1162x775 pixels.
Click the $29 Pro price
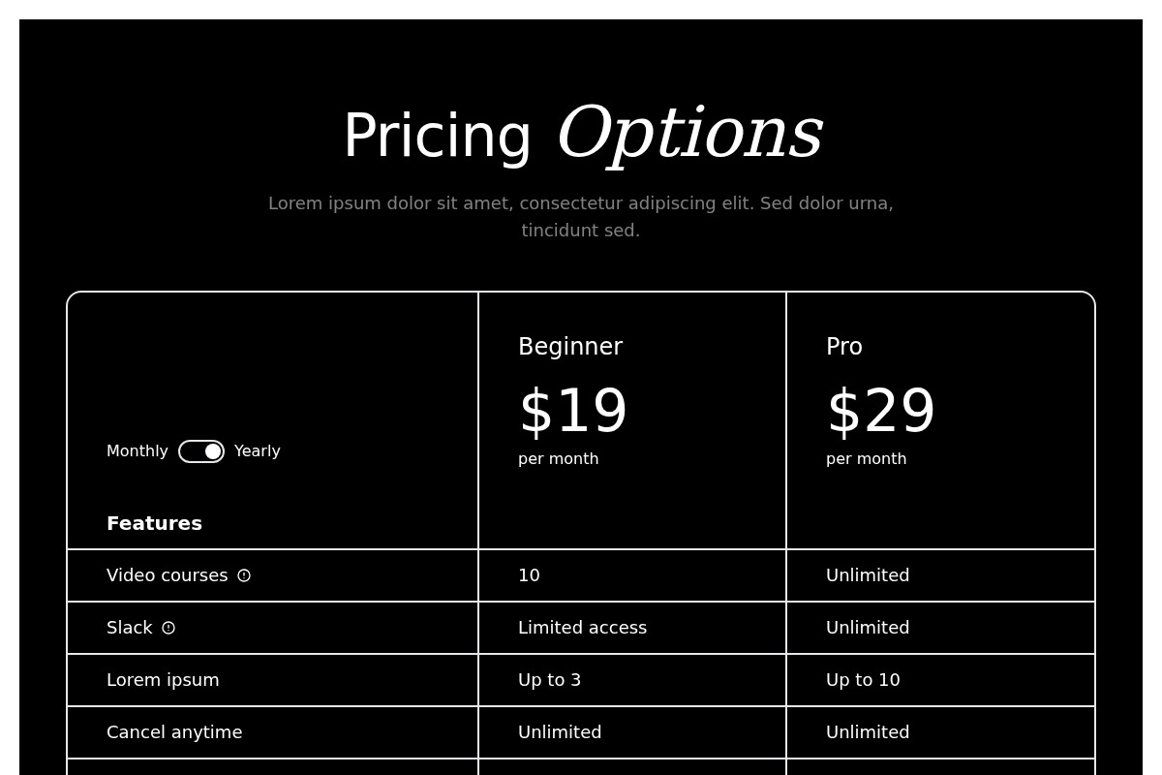pyautogui.click(x=881, y=412)
